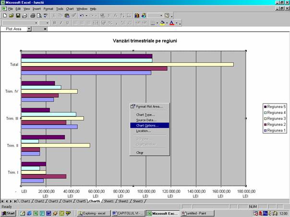Open the Name Box dropdown showing Plot Area

(29, 29)
